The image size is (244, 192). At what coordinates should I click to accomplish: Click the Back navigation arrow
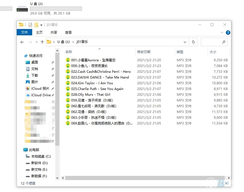(22, 42)
